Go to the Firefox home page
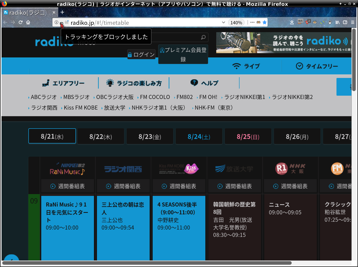This screenshot has width=358, height=267. pyautogui.click(x=28, y=22)
